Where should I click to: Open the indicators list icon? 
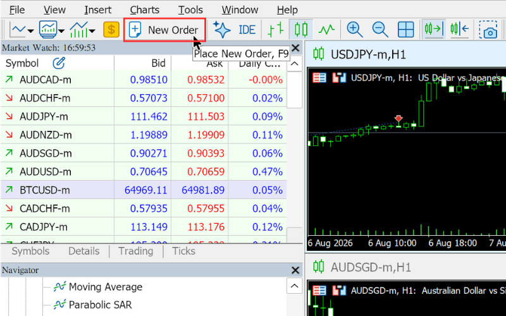pos(78,30)
